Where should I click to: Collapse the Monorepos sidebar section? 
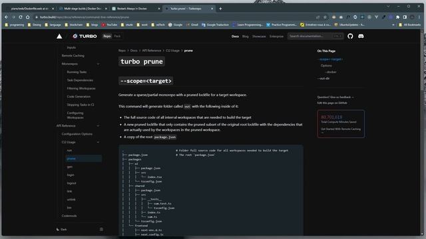pos(98,64)
